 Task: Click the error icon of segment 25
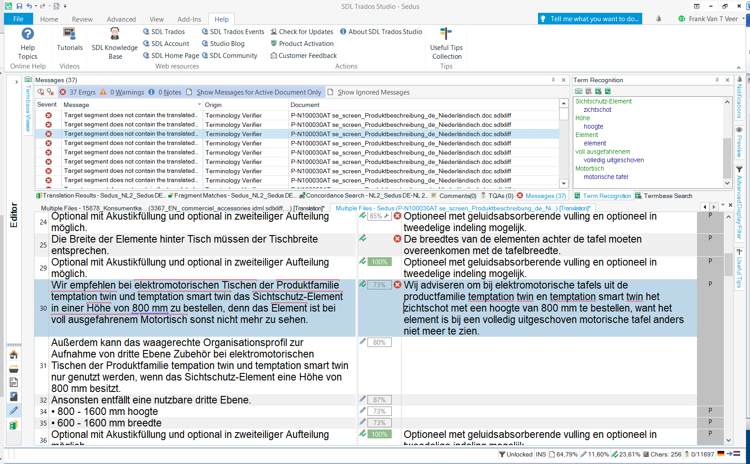tap(398, 239)
